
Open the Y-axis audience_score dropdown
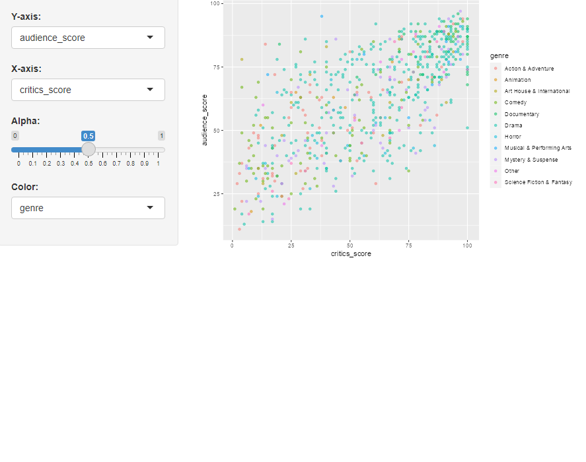[88, 38]
